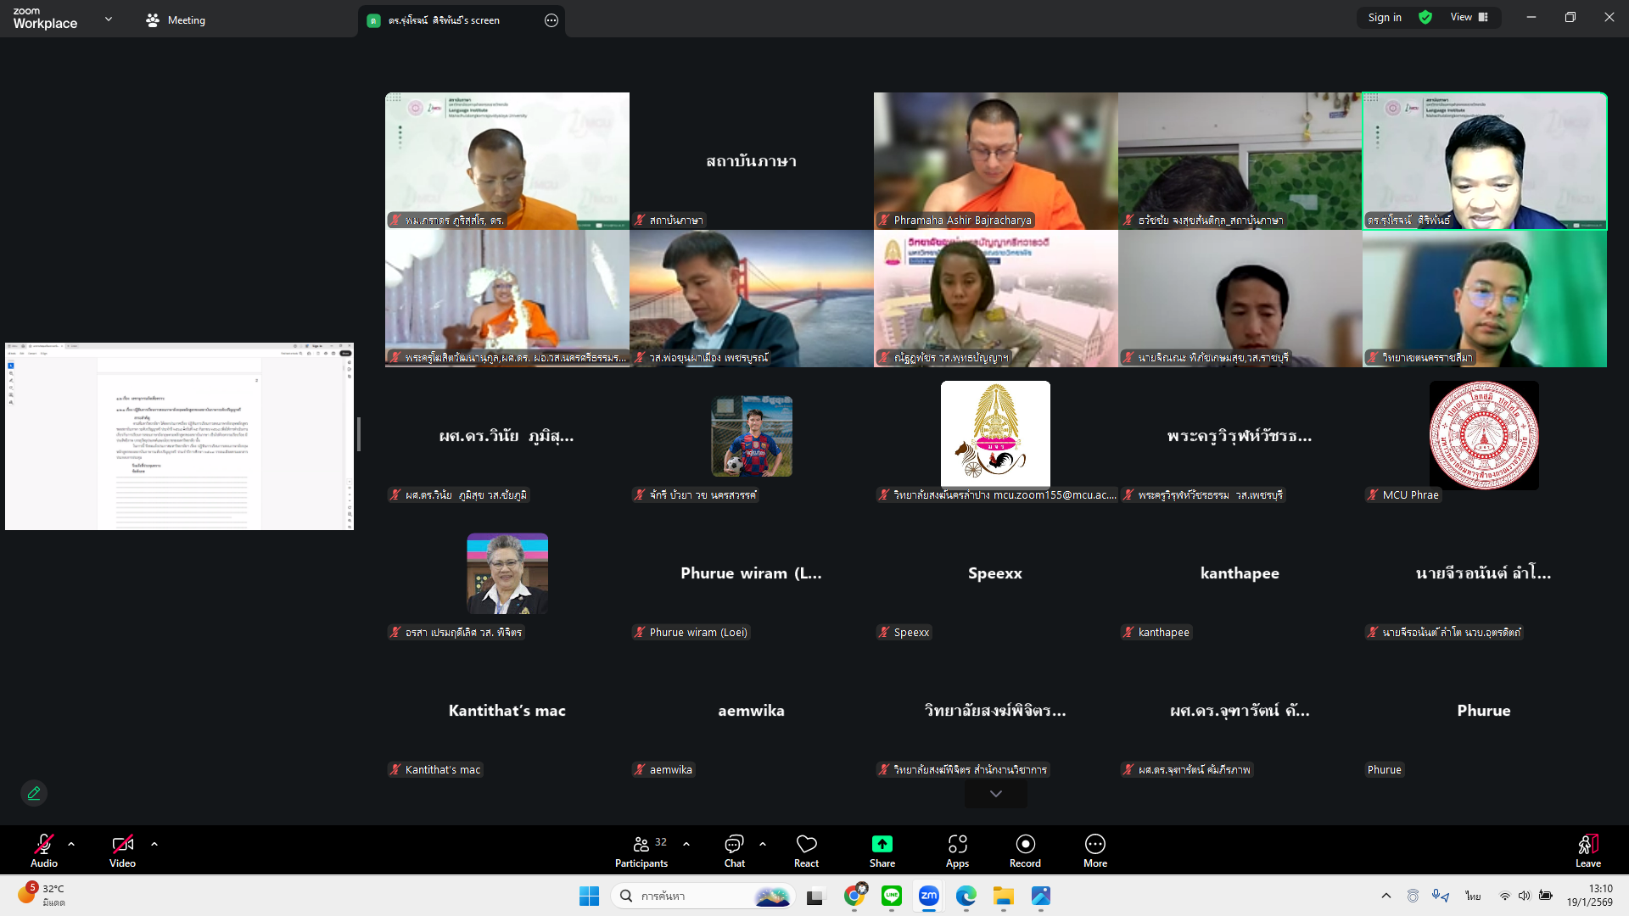Viewport: 1629px width, 916px height.
Task: Click the Sign in button
Action: (1385, 17)
